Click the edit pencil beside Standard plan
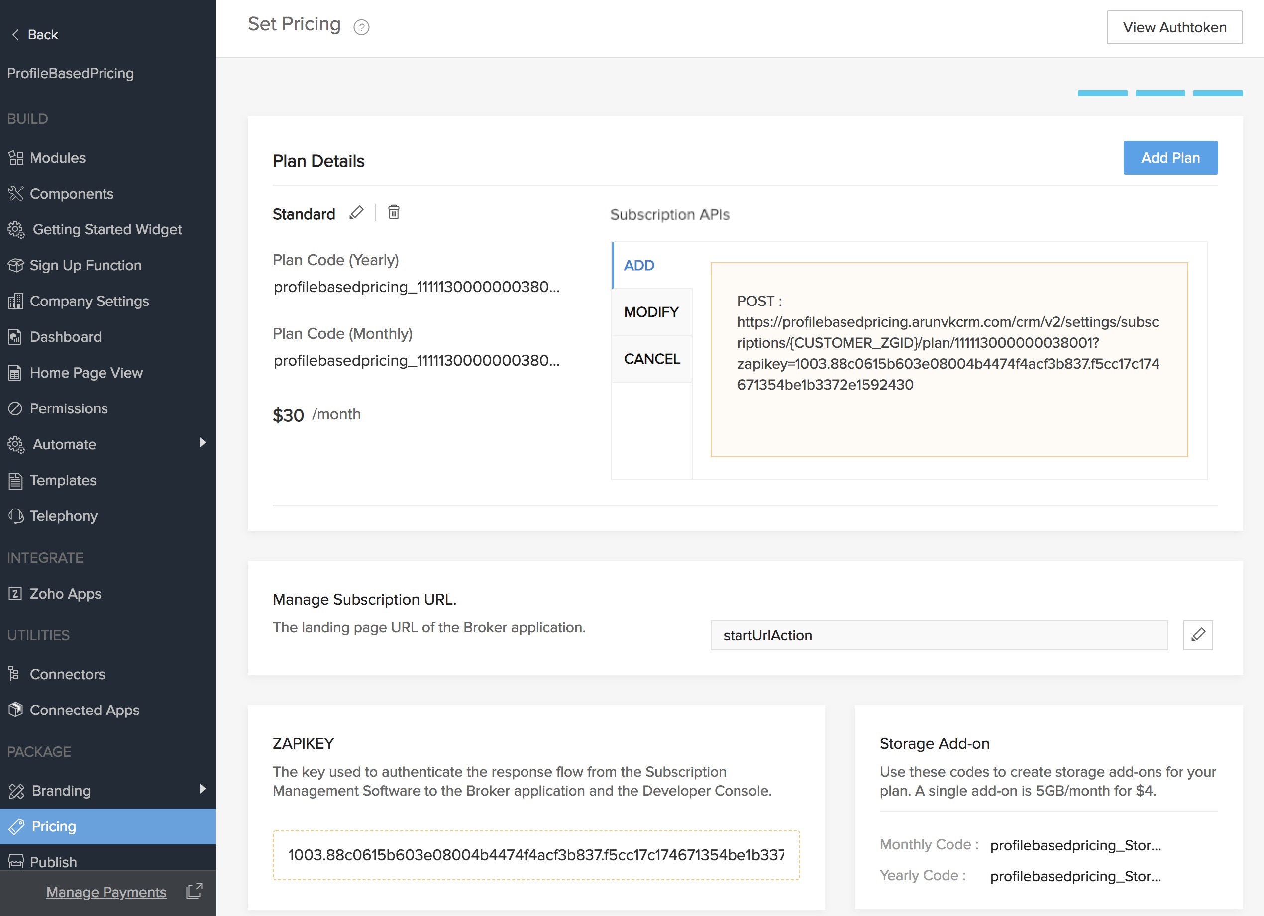 [x=356, y=213]
